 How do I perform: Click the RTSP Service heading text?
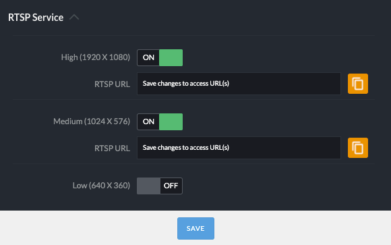coord(36,18)
